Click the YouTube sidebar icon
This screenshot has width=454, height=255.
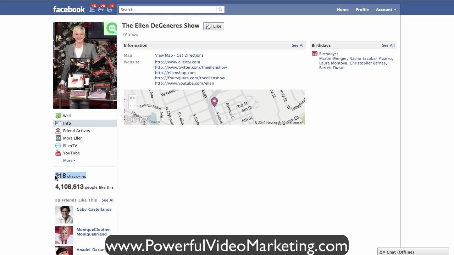pyautogui.click(x=58, y=153)
